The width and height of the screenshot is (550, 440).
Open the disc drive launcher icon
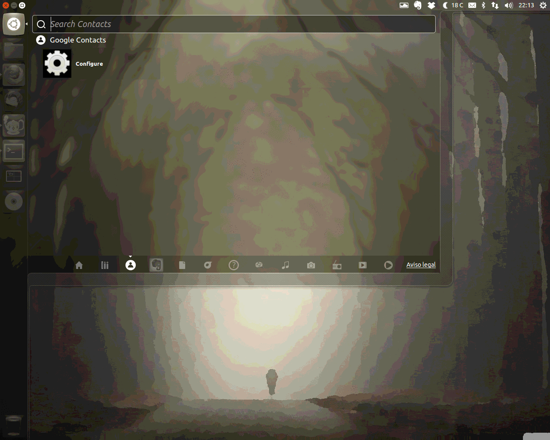coord(14,202)
